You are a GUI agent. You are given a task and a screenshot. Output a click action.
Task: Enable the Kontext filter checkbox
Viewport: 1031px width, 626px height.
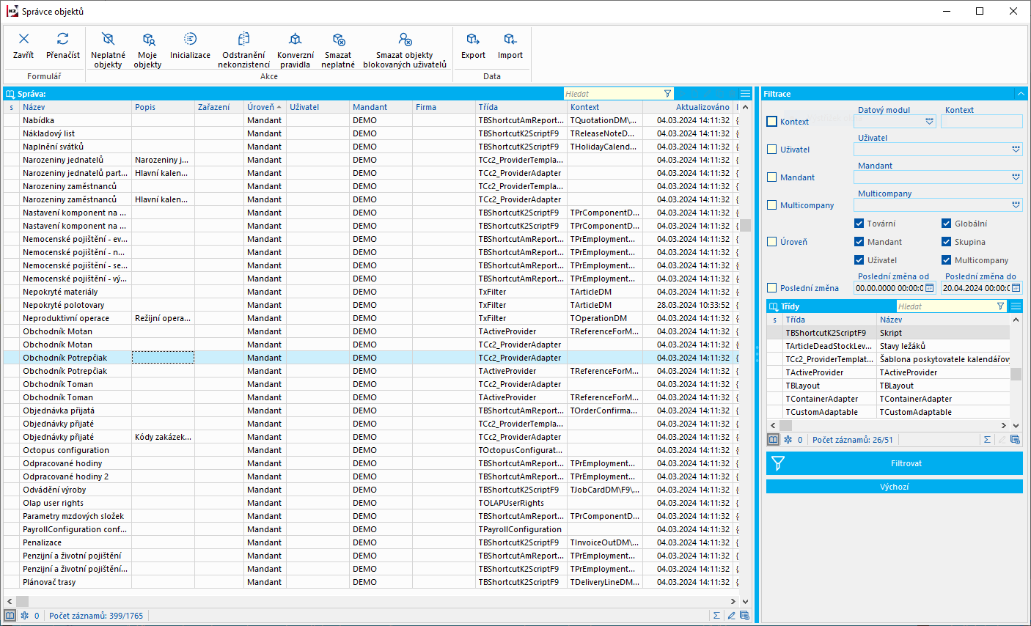[x=771, y=122]
